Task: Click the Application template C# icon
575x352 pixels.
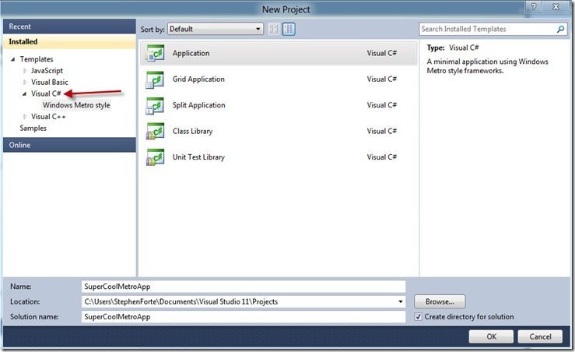Action: [x=155, y=53]
